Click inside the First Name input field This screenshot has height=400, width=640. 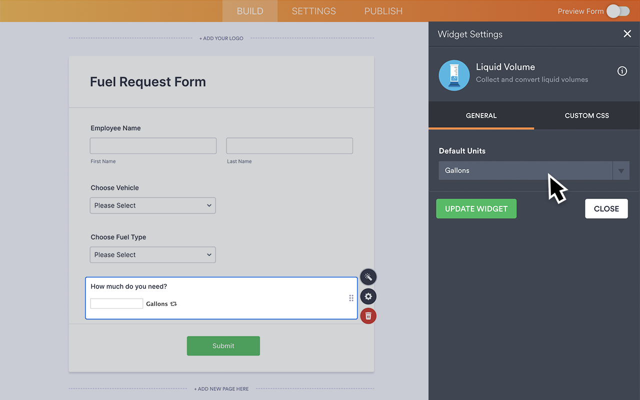click(153, 145)
